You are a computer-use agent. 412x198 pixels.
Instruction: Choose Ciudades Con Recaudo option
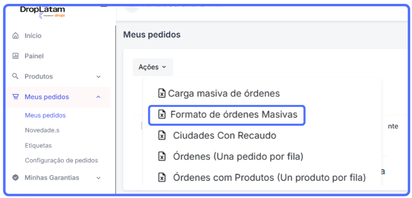click(224, 136)
